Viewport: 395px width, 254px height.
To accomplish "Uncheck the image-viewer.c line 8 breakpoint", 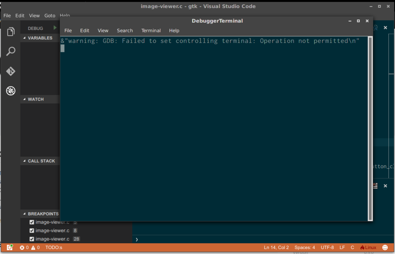I will pos(32,230).
